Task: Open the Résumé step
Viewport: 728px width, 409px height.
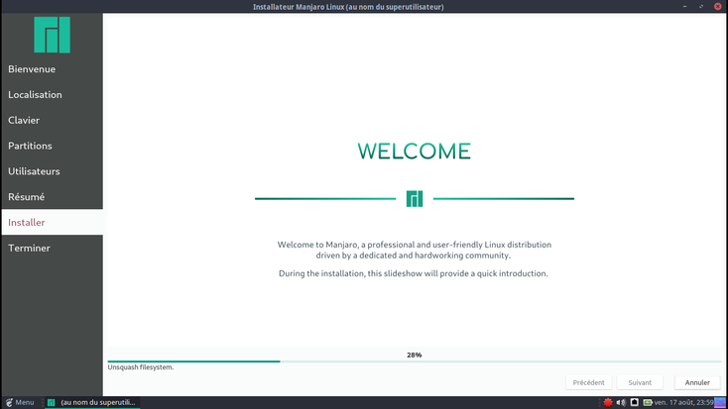Action: click(52, 197)
